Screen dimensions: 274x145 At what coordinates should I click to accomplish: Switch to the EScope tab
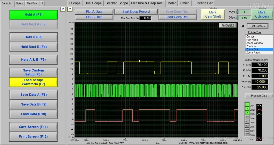click(x=75, y=3)
